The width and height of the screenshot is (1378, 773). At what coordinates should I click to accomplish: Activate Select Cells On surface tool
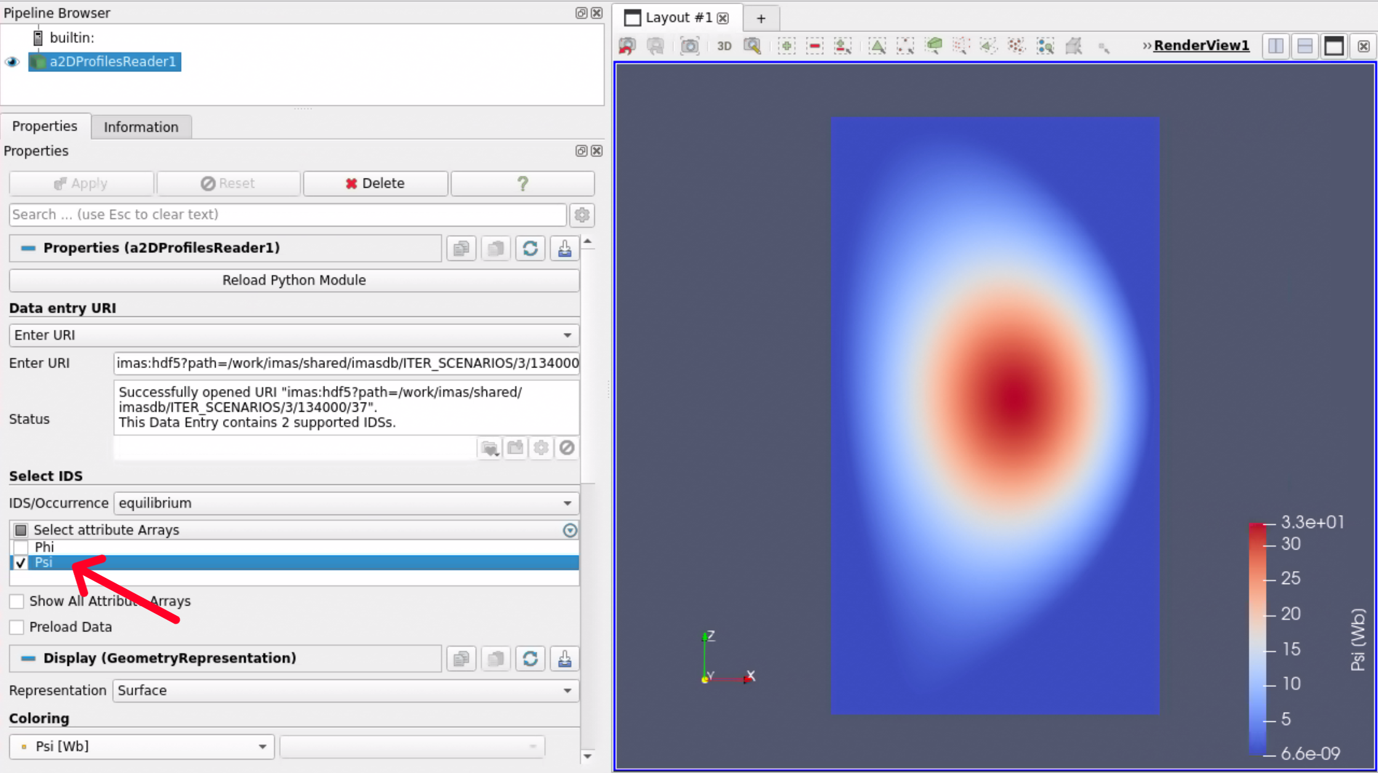click(877, 46)
